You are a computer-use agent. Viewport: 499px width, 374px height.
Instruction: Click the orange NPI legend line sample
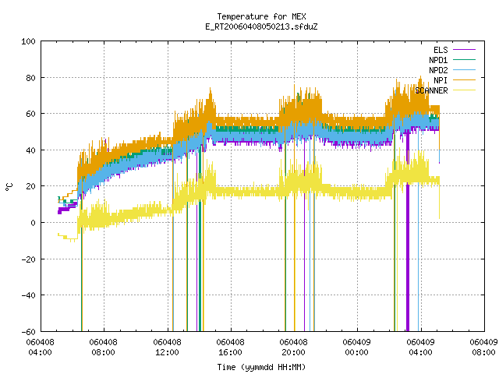tap(465, 79)
